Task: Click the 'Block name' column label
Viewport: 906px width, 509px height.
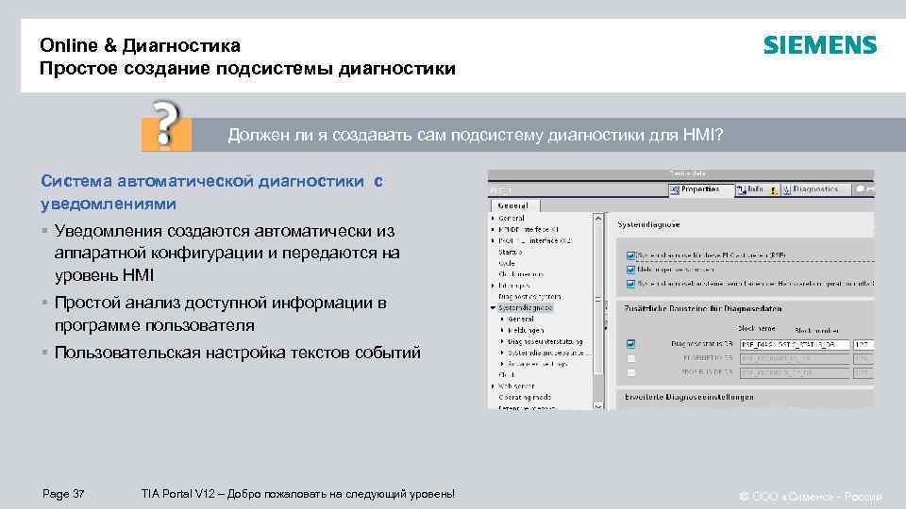Action: (x=757, y=328)
